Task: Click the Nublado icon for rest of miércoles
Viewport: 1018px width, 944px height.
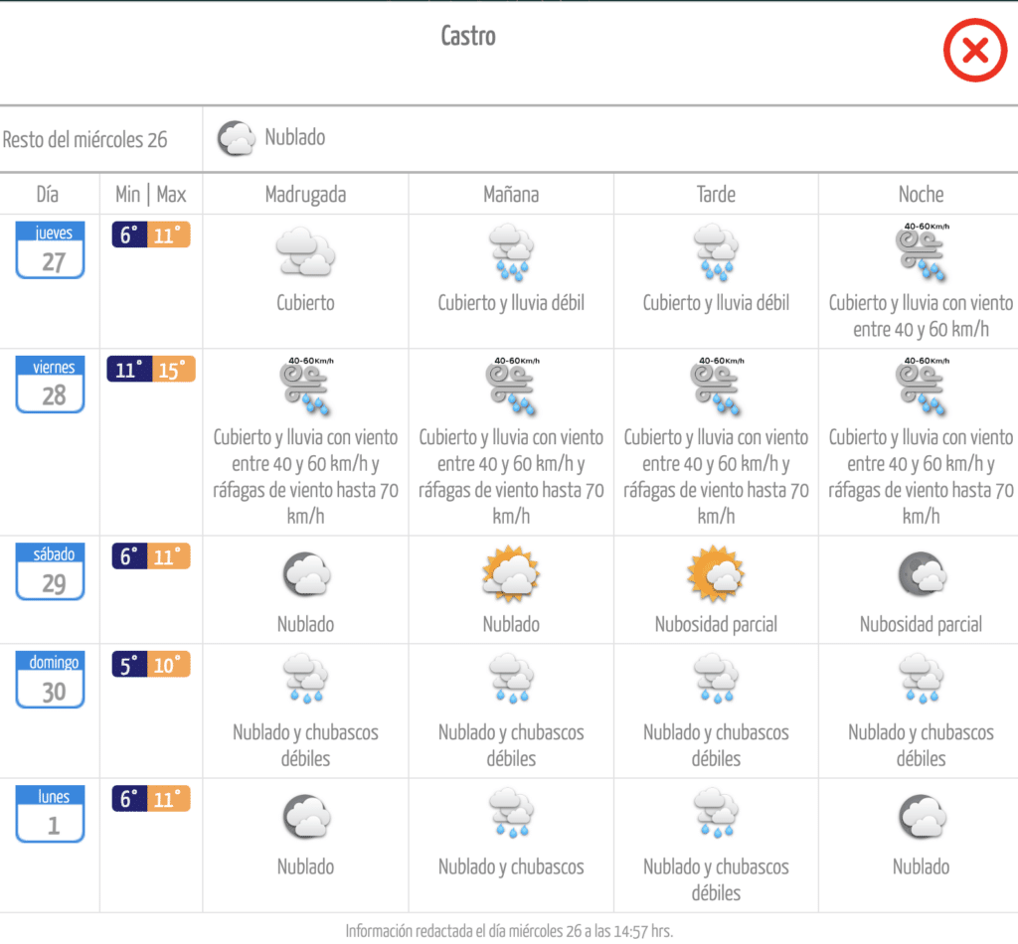Action: pyautogui.click(x=236, y=138)
